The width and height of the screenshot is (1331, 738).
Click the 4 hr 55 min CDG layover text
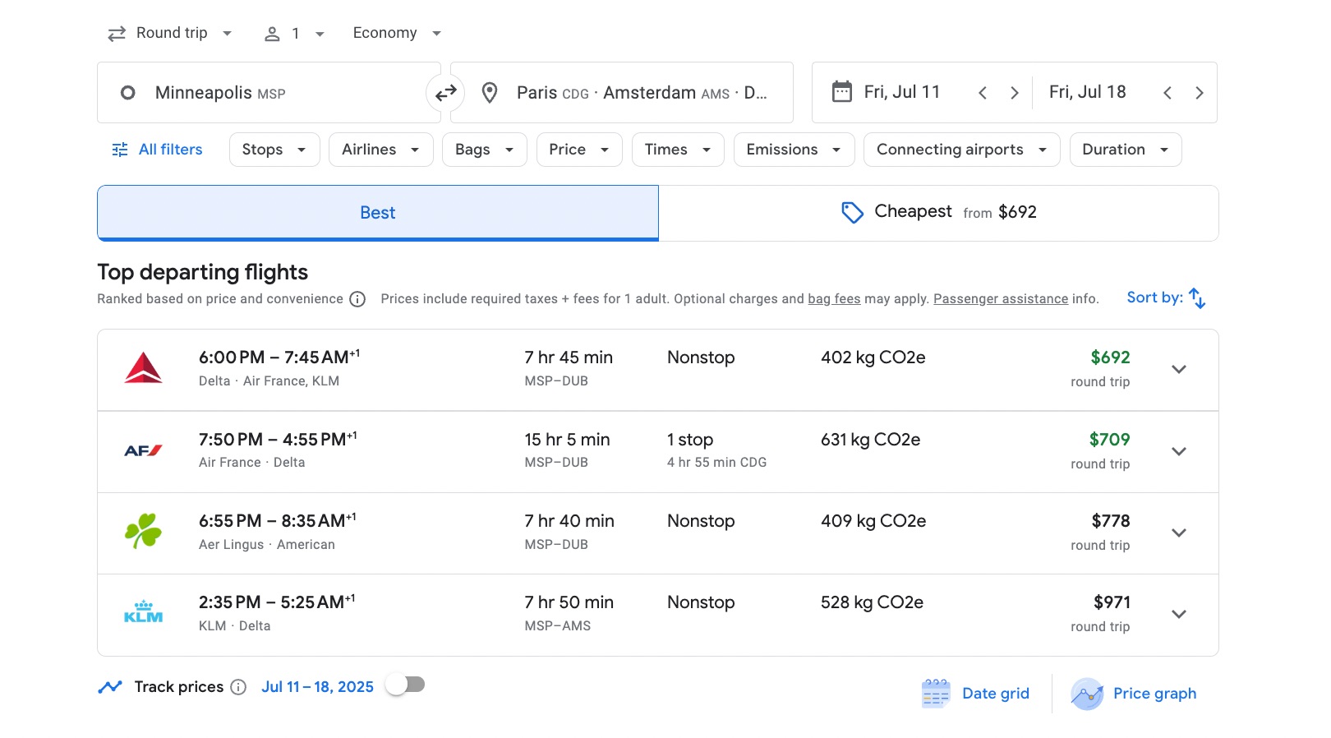[x=716, y=463]
